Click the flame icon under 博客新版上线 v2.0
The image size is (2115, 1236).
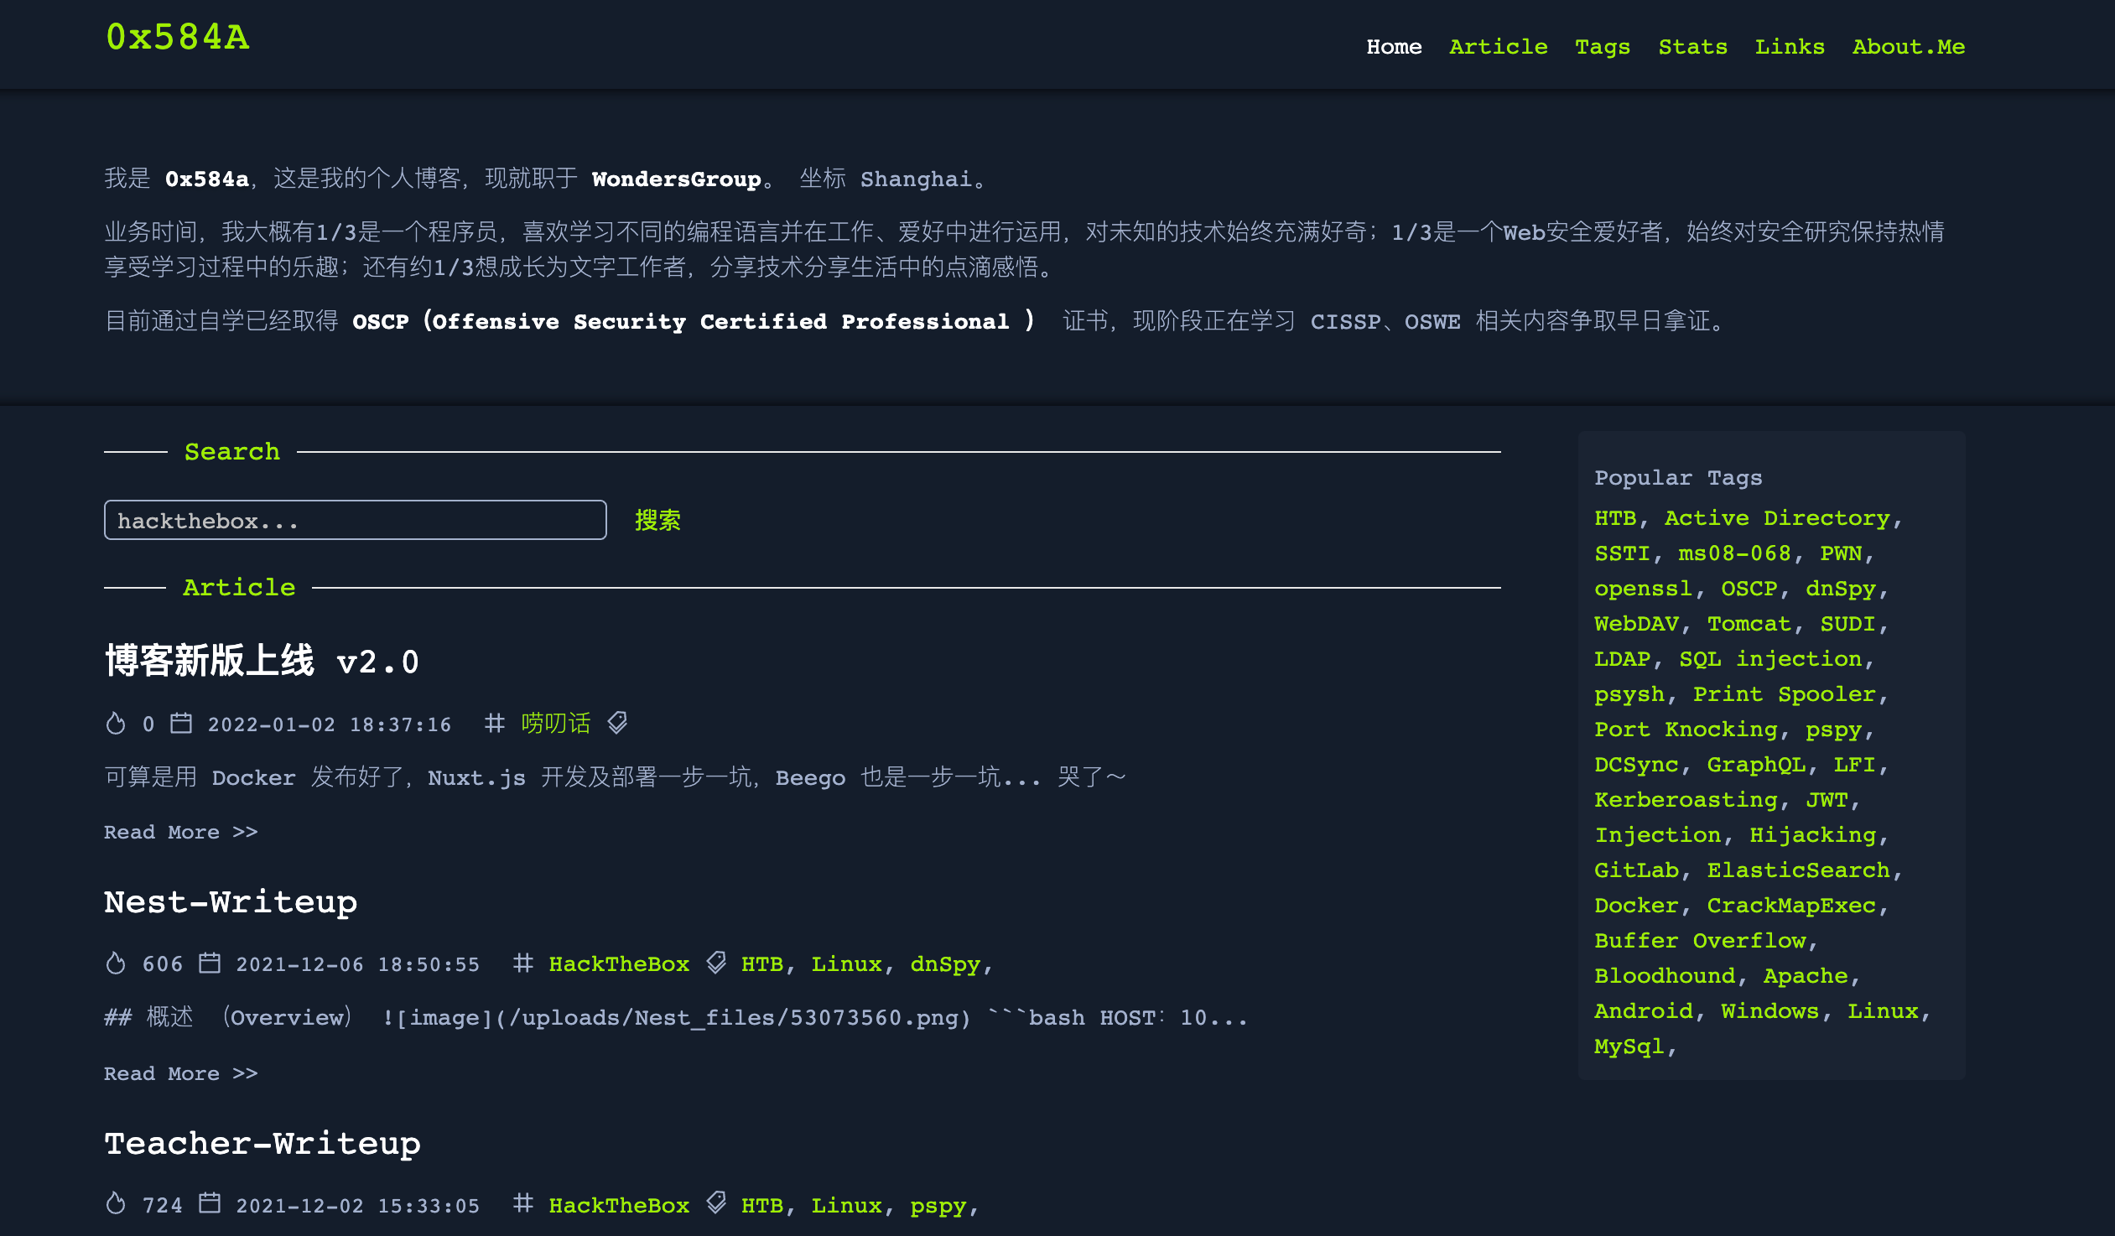(x=116, y=723)
